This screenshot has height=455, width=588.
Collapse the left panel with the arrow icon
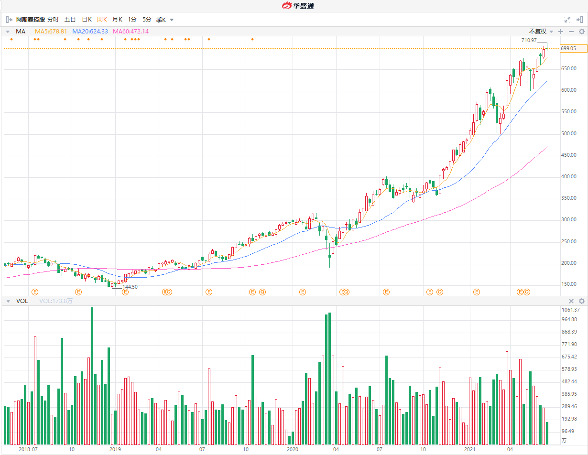coord(9,20)
